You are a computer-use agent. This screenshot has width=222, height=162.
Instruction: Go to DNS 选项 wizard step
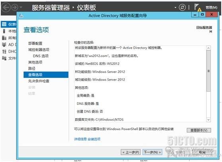(x=41, y=56)
